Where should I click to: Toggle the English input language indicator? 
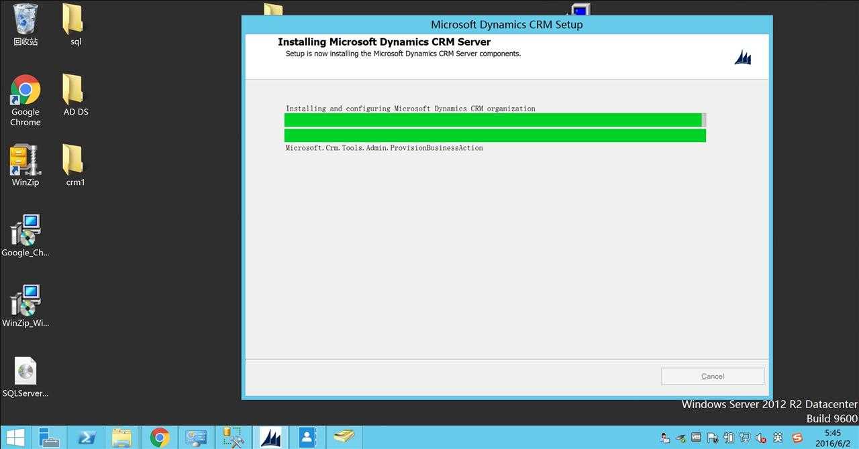[778, 438]
